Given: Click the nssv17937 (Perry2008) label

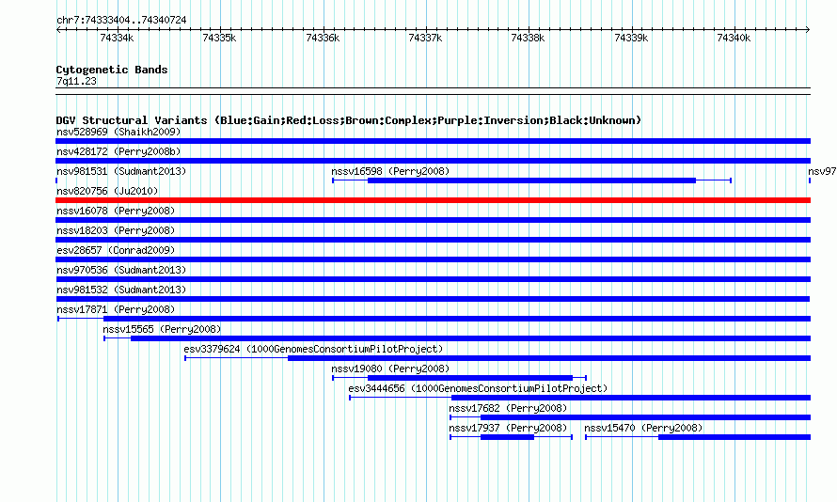Looking at the screenshot, I should pyautogui.click(x=508, y=428).
